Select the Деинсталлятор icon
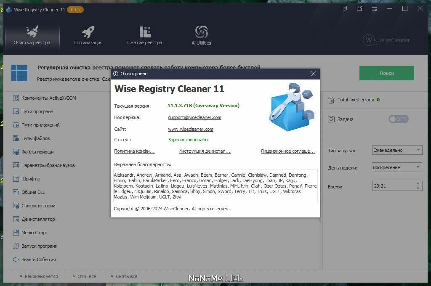Image resolution: width=431 pixels, height=286 pixels. [16, 219]
